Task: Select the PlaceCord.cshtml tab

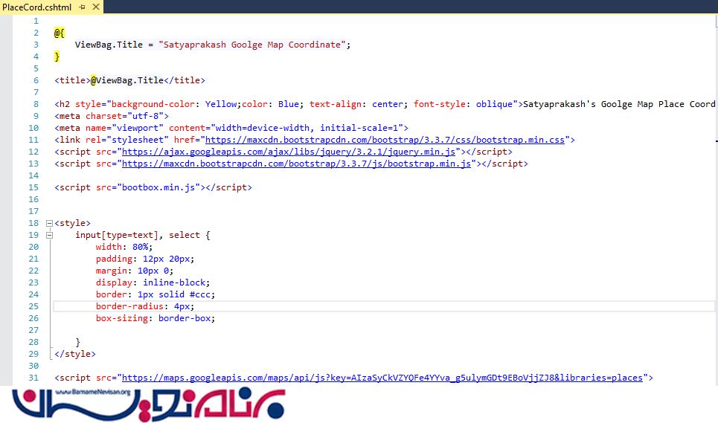Action: point(36,7)
